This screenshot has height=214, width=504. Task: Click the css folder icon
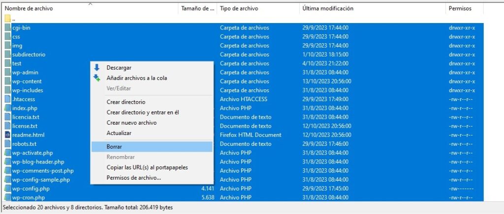pyautogui.click(x=8, y=36)
